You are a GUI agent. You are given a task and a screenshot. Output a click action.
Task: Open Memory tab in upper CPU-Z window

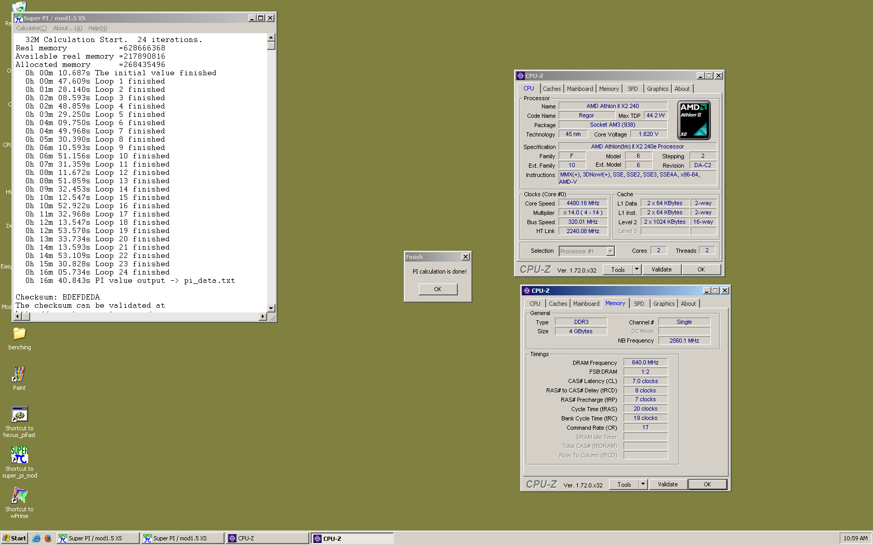609,89
